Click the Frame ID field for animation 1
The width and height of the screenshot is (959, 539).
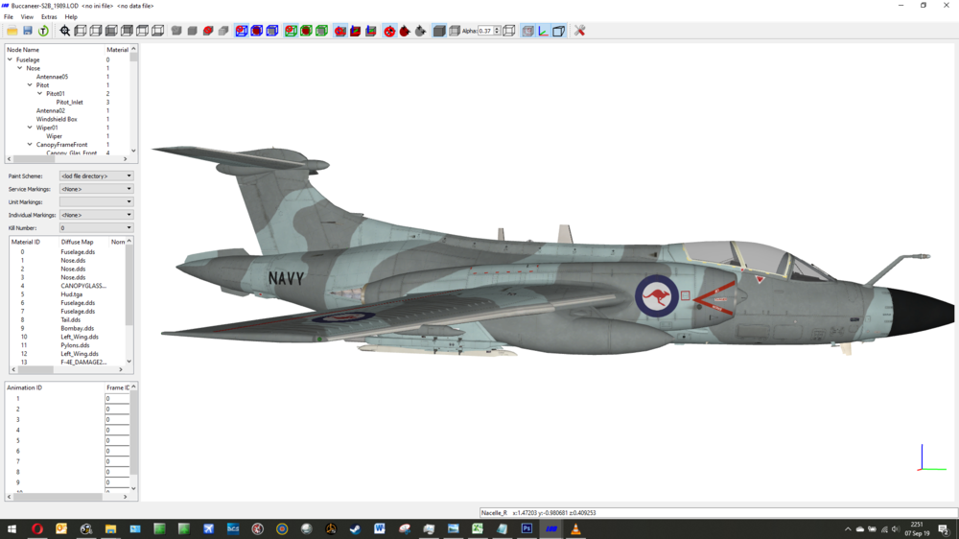(117, 398)
